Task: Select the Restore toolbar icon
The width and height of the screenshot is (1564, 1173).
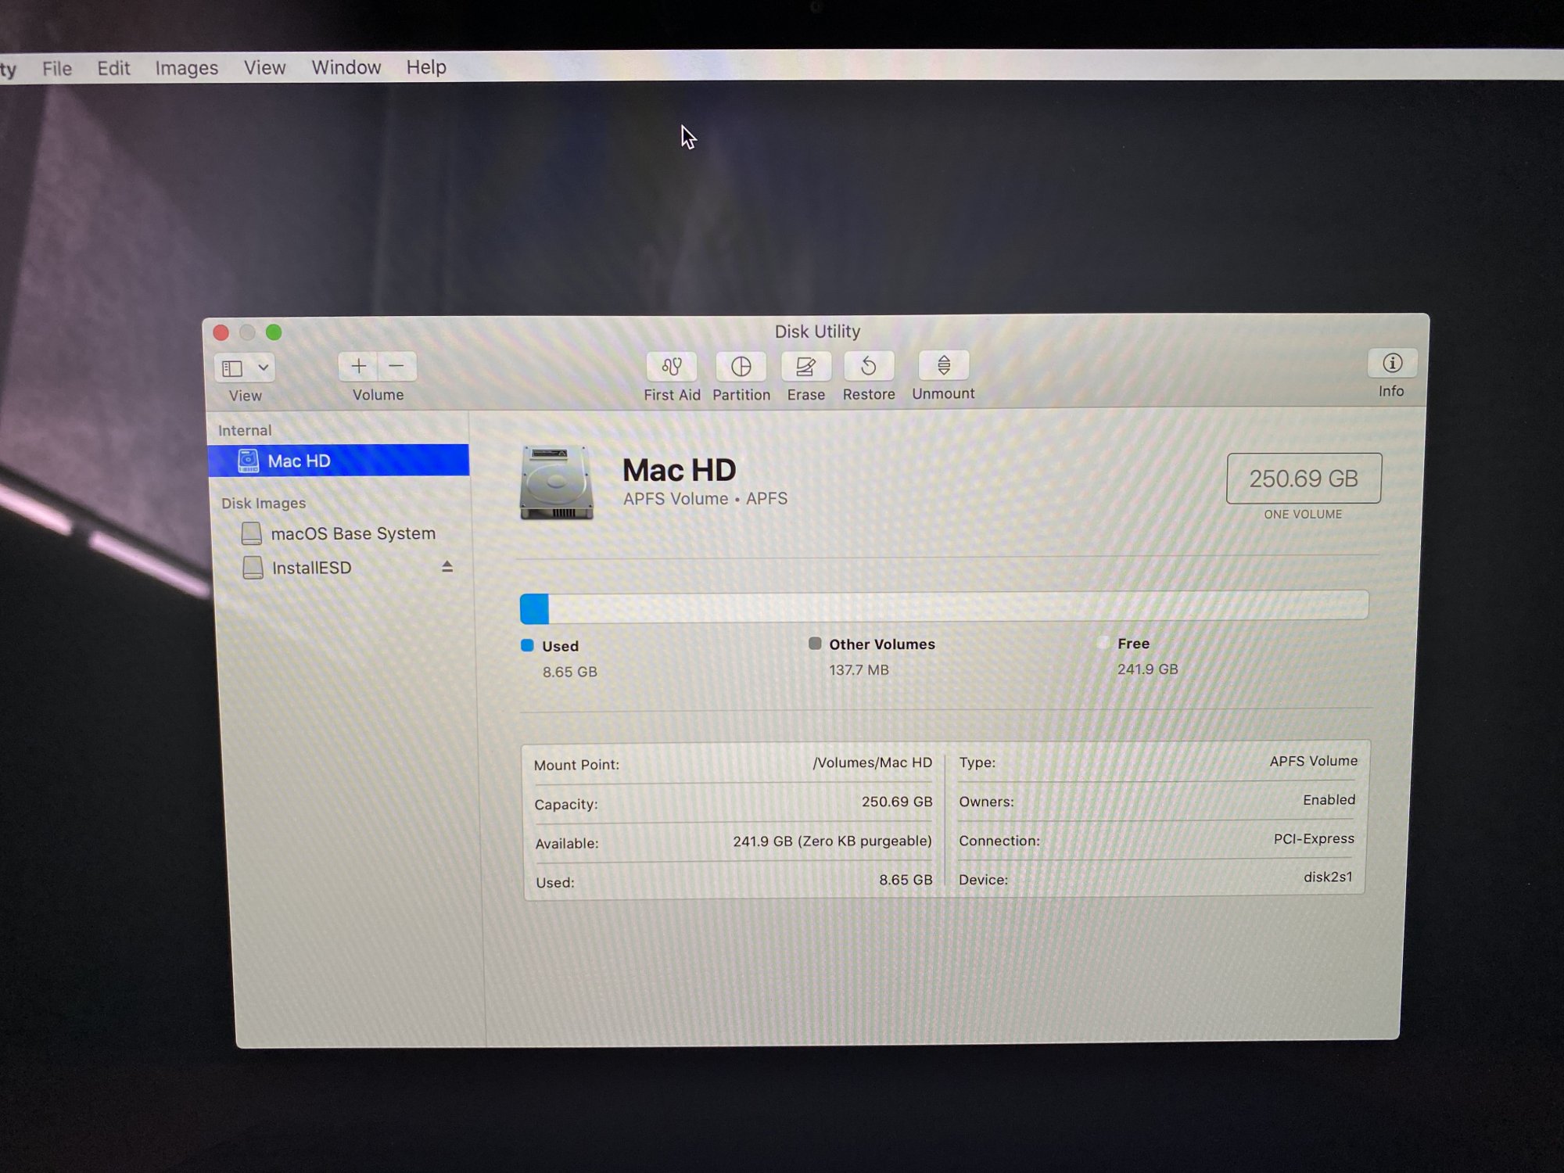Action: pos(868,367)
